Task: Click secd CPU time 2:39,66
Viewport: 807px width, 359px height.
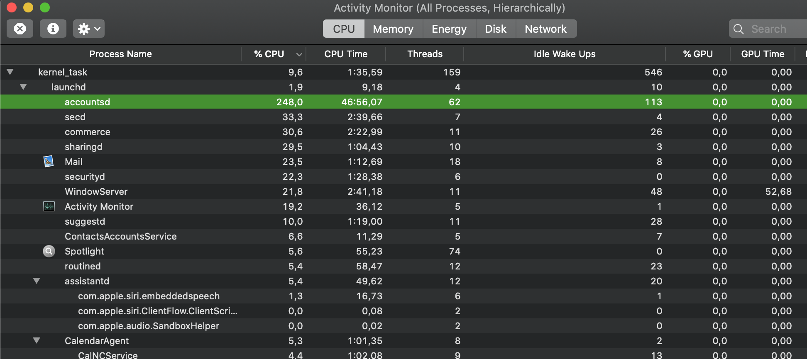Action: (365, 117)
